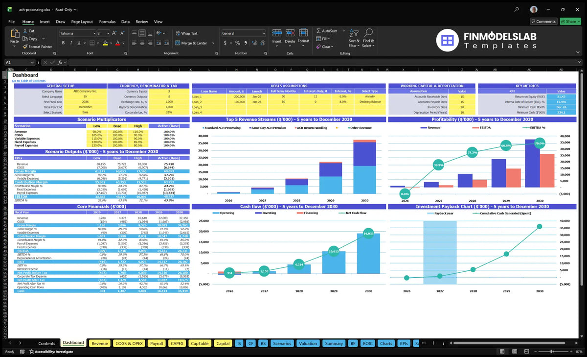Screen dimensions: 587x357
Task: Open the File menu
Action: pos(11,22)
